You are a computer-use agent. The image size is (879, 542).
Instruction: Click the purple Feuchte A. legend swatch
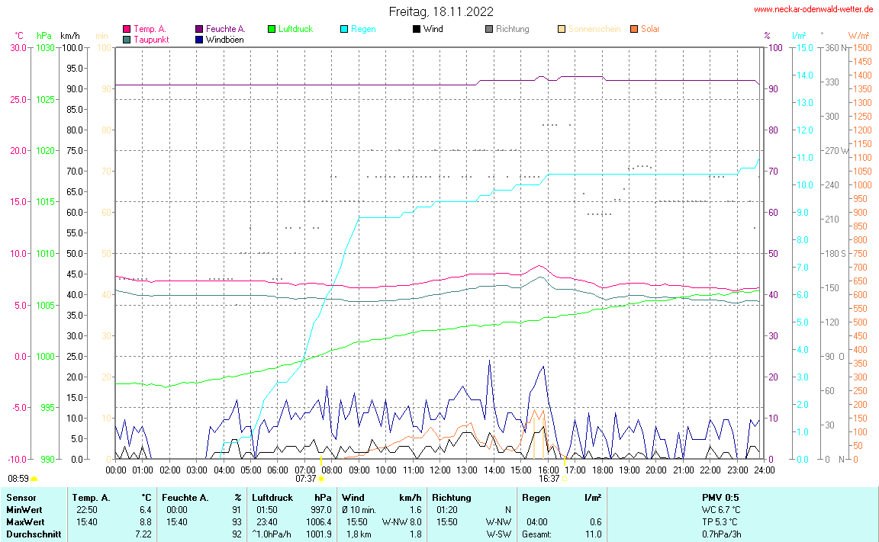click(x=199, y=29)
